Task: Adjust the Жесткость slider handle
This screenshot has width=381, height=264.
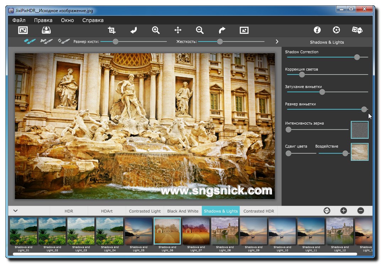Action: click(220, 42)
